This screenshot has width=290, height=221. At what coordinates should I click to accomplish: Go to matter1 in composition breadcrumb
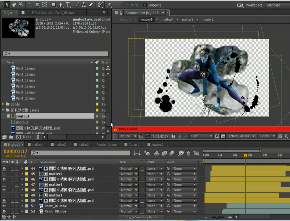click(208, 19)
